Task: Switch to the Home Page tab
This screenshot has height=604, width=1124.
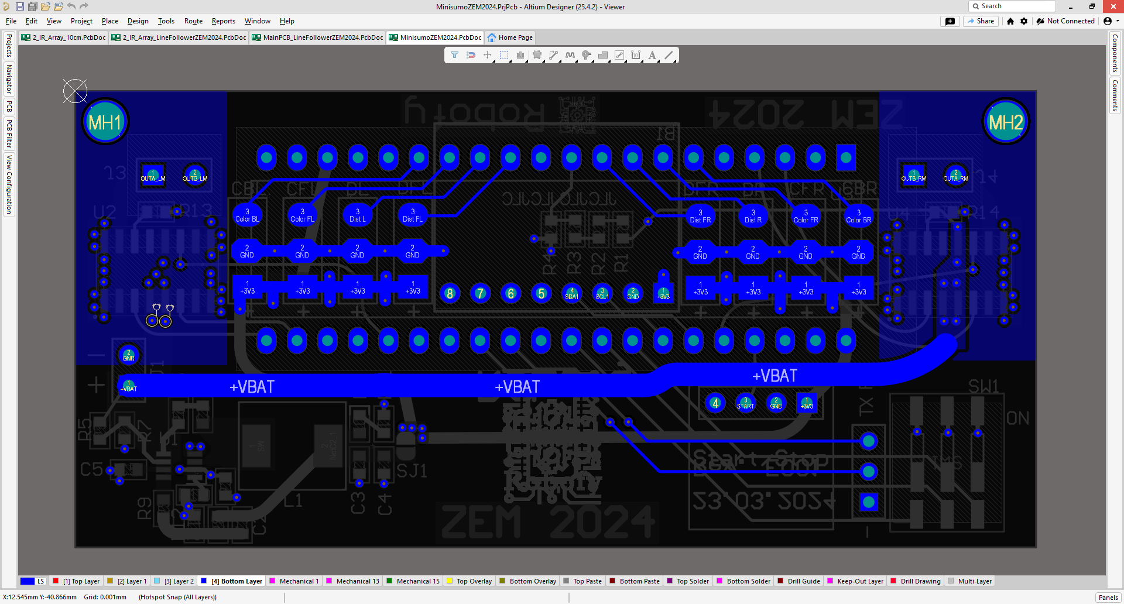Action: [510, 37]
